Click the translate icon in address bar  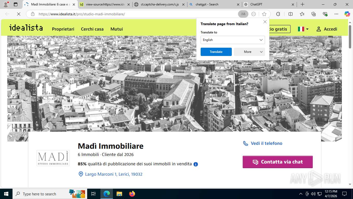pyautogui.click(x=243, y=14)
